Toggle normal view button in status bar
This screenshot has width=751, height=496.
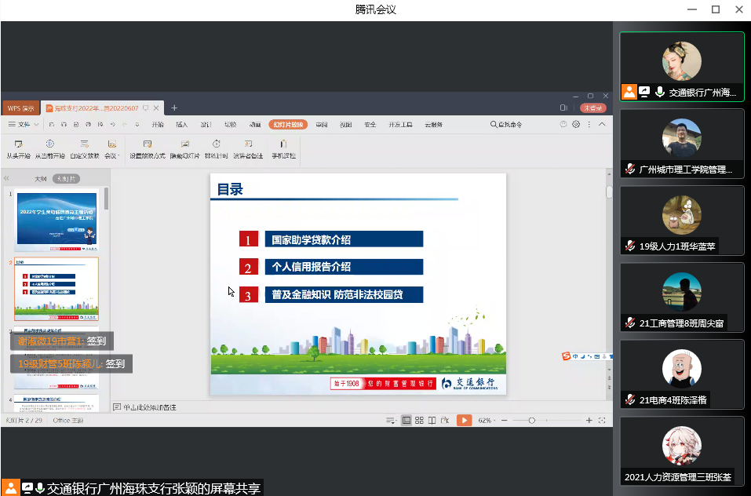[406, 421]
